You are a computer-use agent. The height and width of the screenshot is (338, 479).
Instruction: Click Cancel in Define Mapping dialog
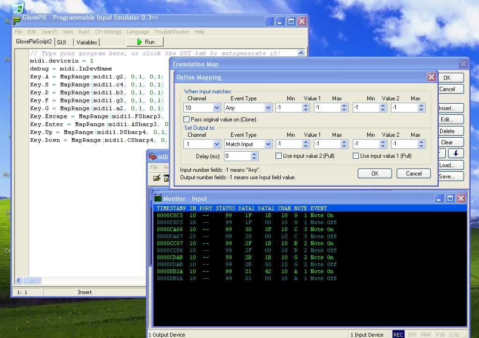point(414,173)
